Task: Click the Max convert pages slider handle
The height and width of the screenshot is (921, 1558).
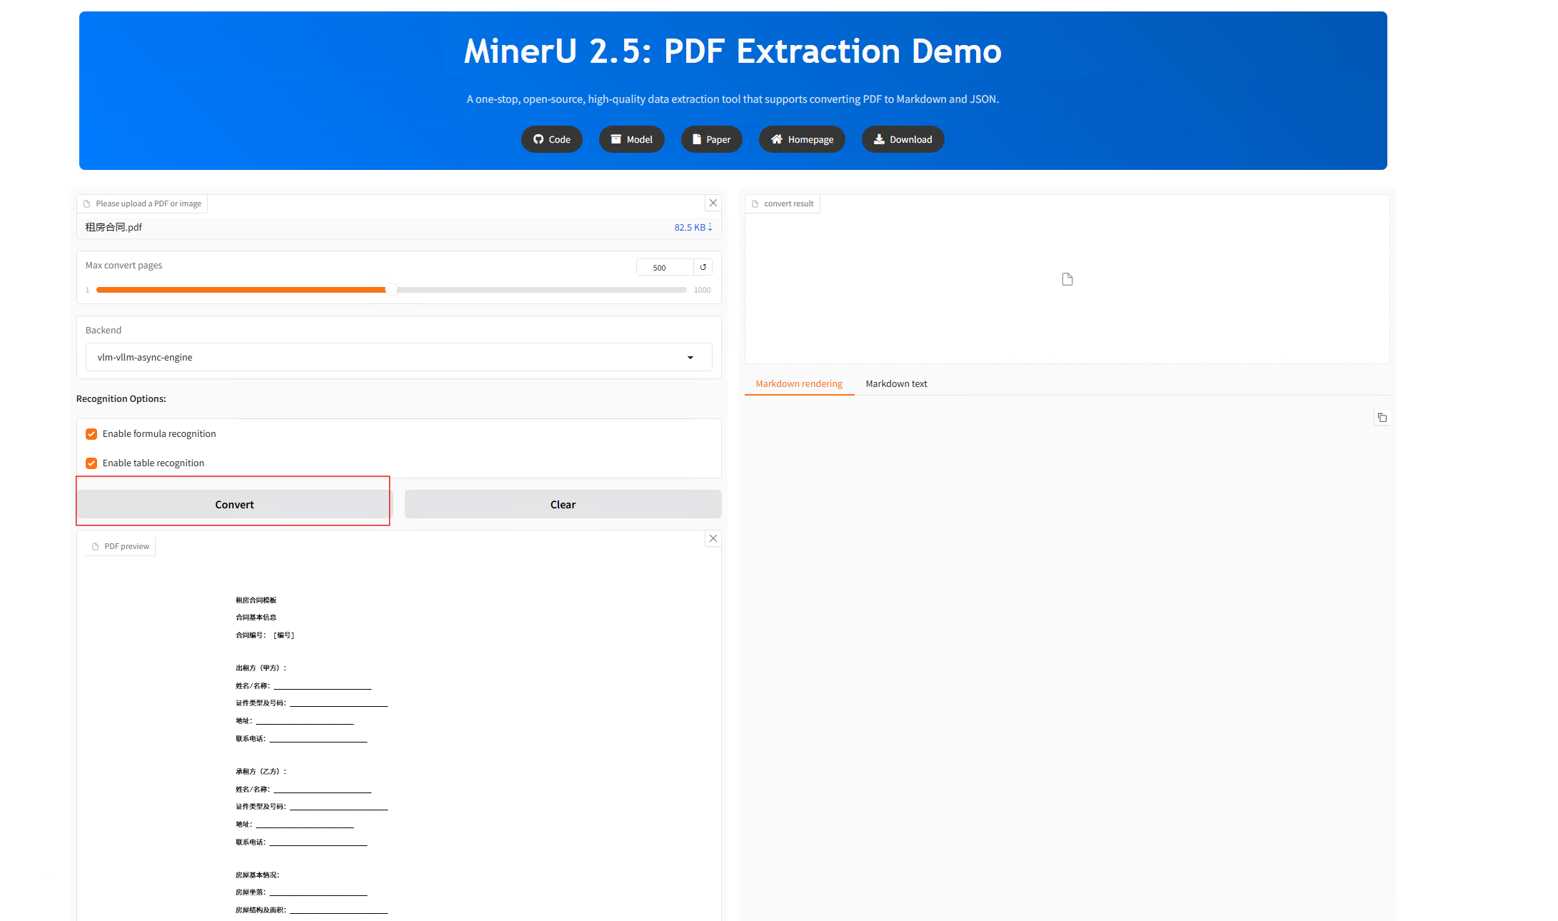Action: tap(391, 290)
